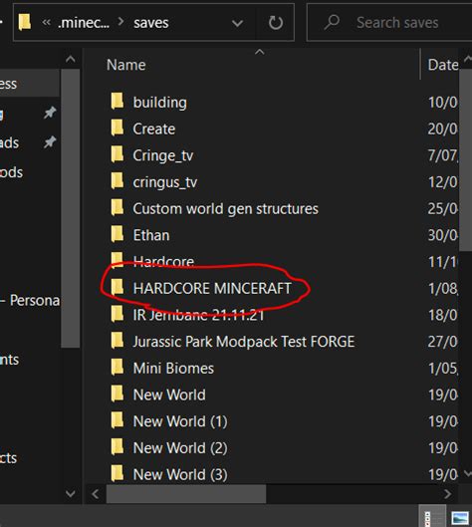Click the navigation pane scroll-down arrow

(x=71, y=494)
